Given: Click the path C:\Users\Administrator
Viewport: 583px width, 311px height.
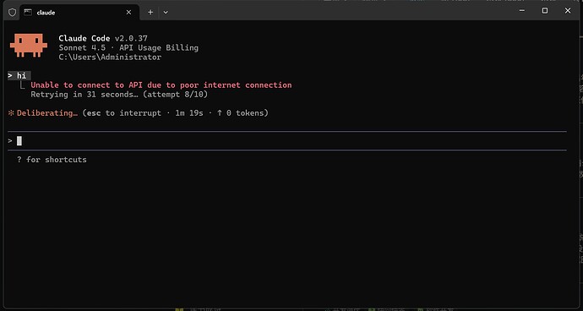Looking at the screenshot, I should point(110,57).
